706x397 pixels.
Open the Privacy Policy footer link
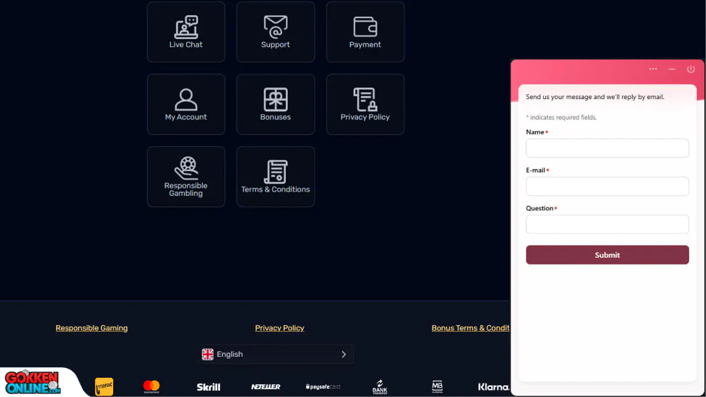[x=279, y=328]
